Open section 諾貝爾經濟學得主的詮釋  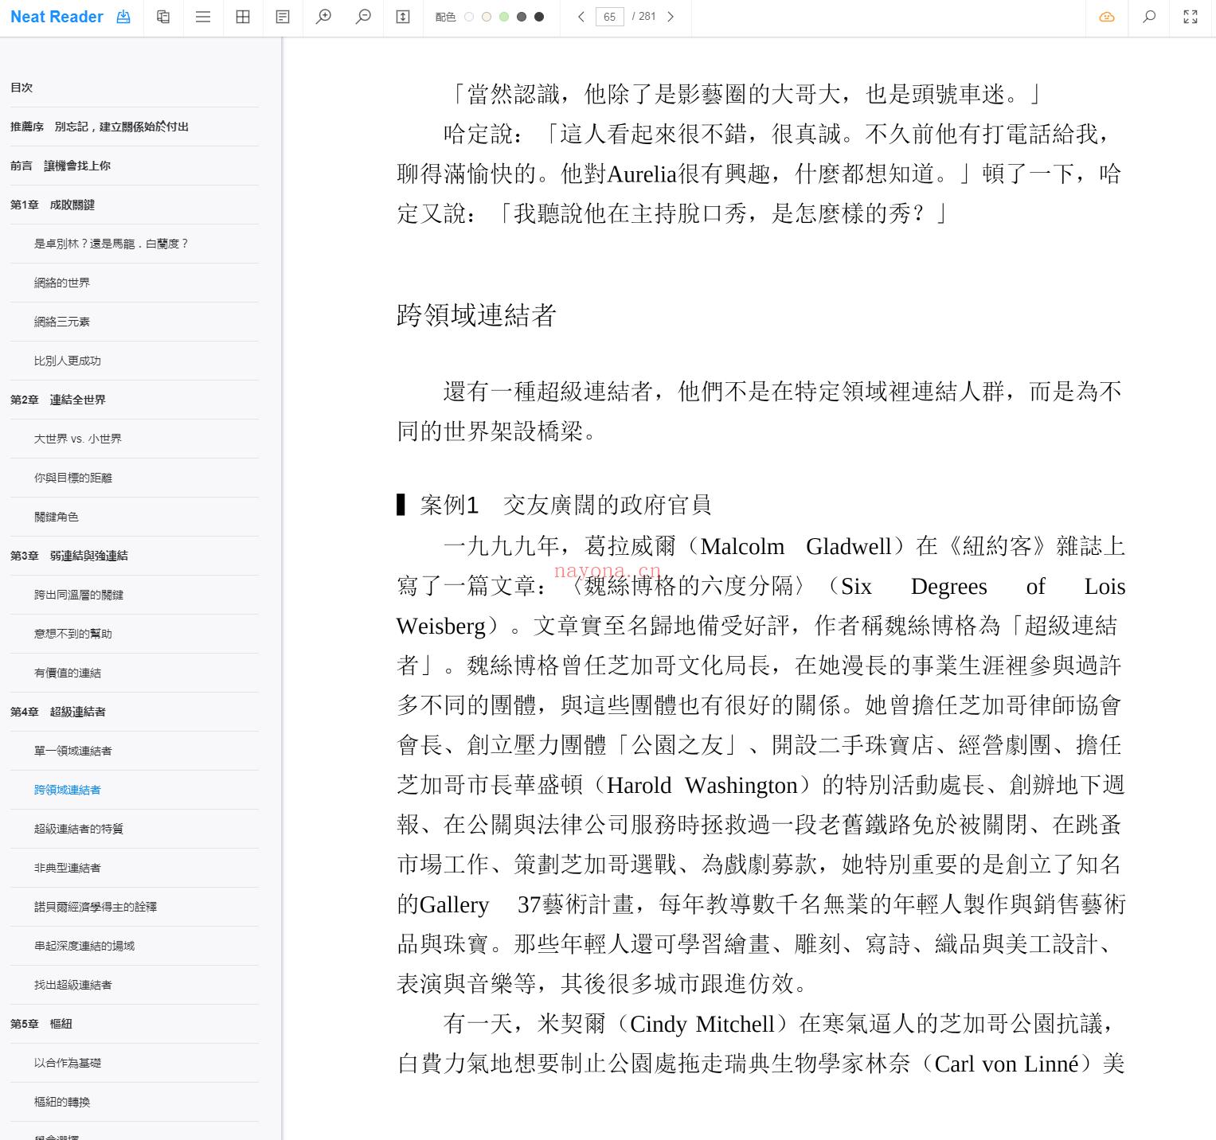pos(96,907)
